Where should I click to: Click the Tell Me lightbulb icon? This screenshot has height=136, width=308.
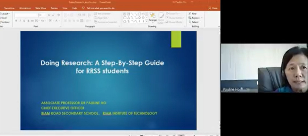coord(83,8)
